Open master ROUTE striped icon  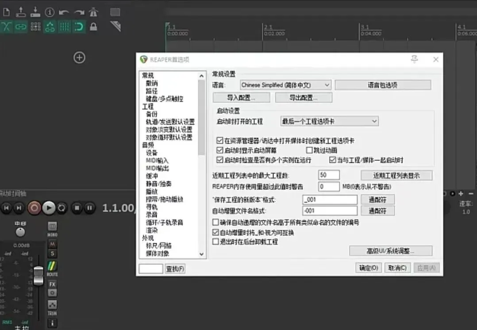pyautogui.click(x=52, y=266)
